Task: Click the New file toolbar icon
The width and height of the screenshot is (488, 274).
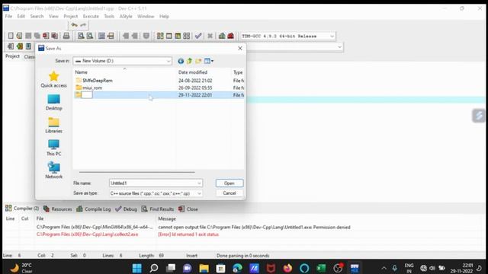Action: pos(11,36)
